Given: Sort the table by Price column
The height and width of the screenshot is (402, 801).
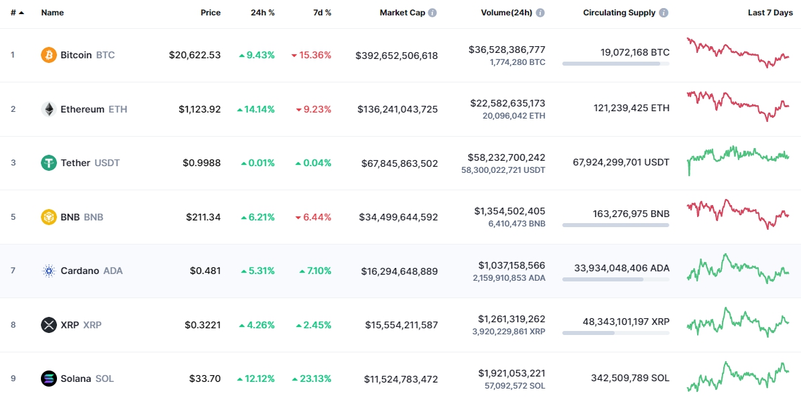Looking at the screenshot, I should 210,13.
